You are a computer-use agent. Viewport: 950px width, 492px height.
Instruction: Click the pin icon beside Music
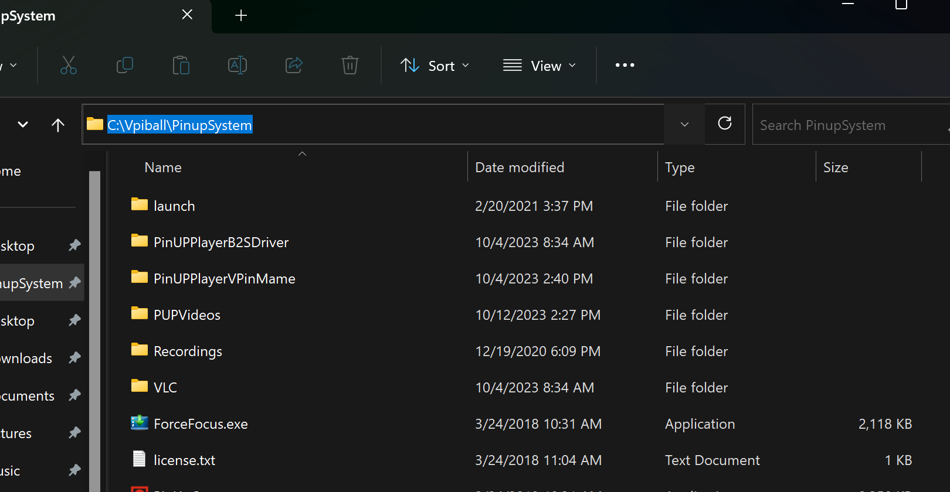pyautogui.click(x=74, y=470)
